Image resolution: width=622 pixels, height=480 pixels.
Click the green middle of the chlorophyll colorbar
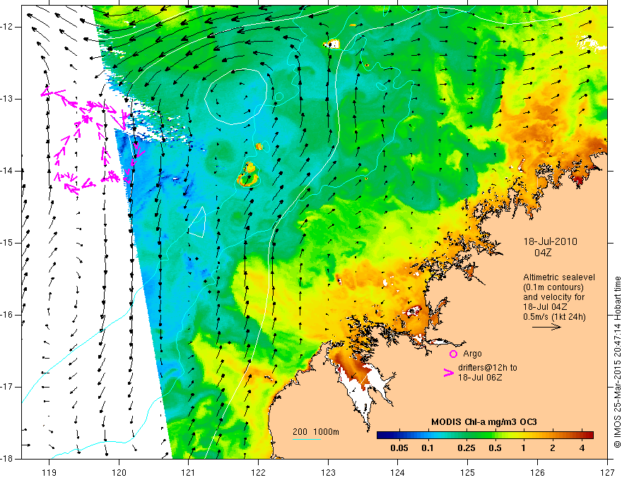coord(485,436)
